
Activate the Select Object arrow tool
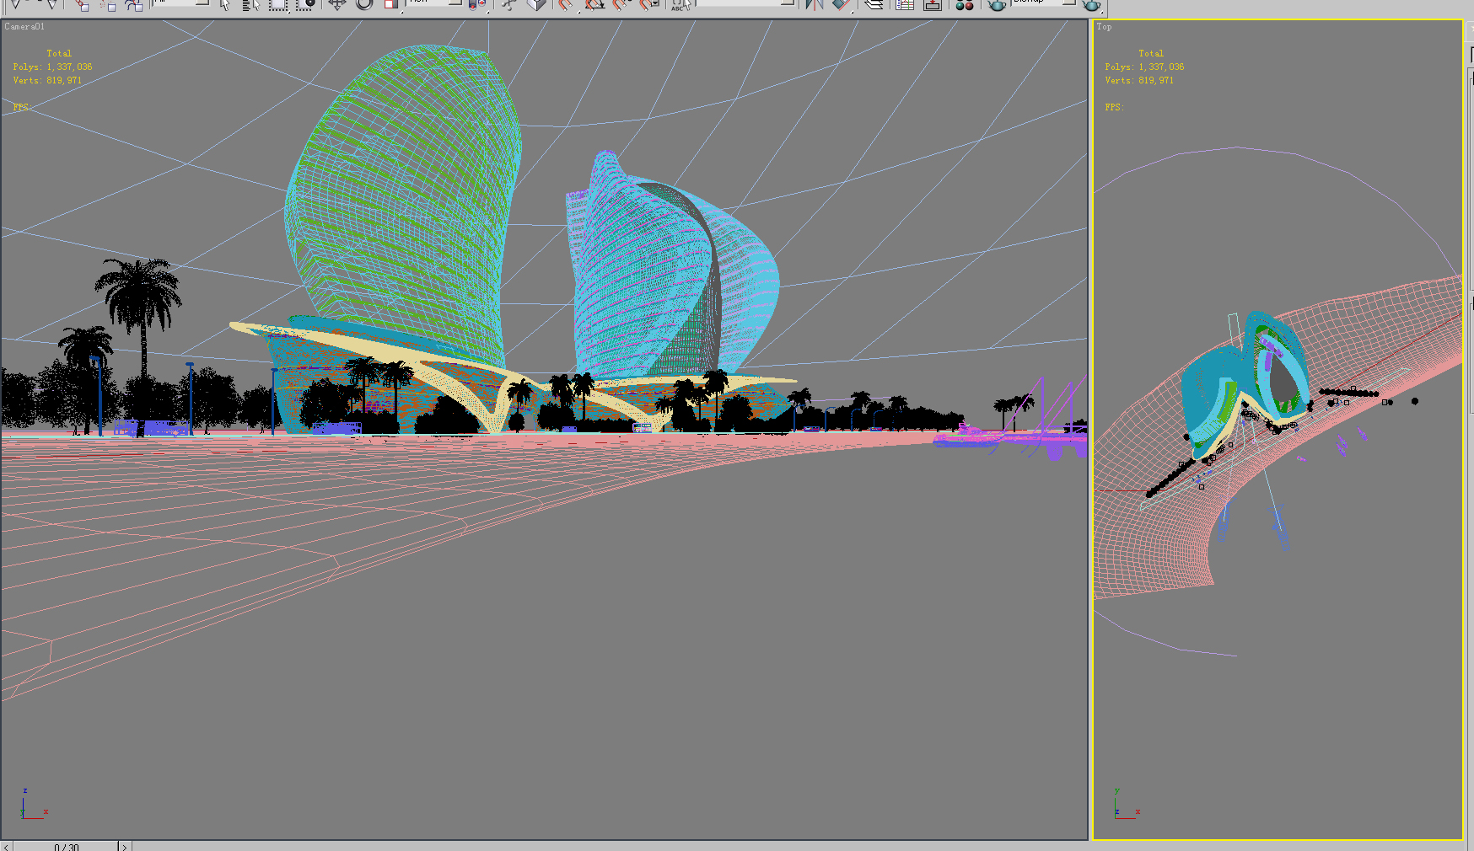tap(224, 4)
